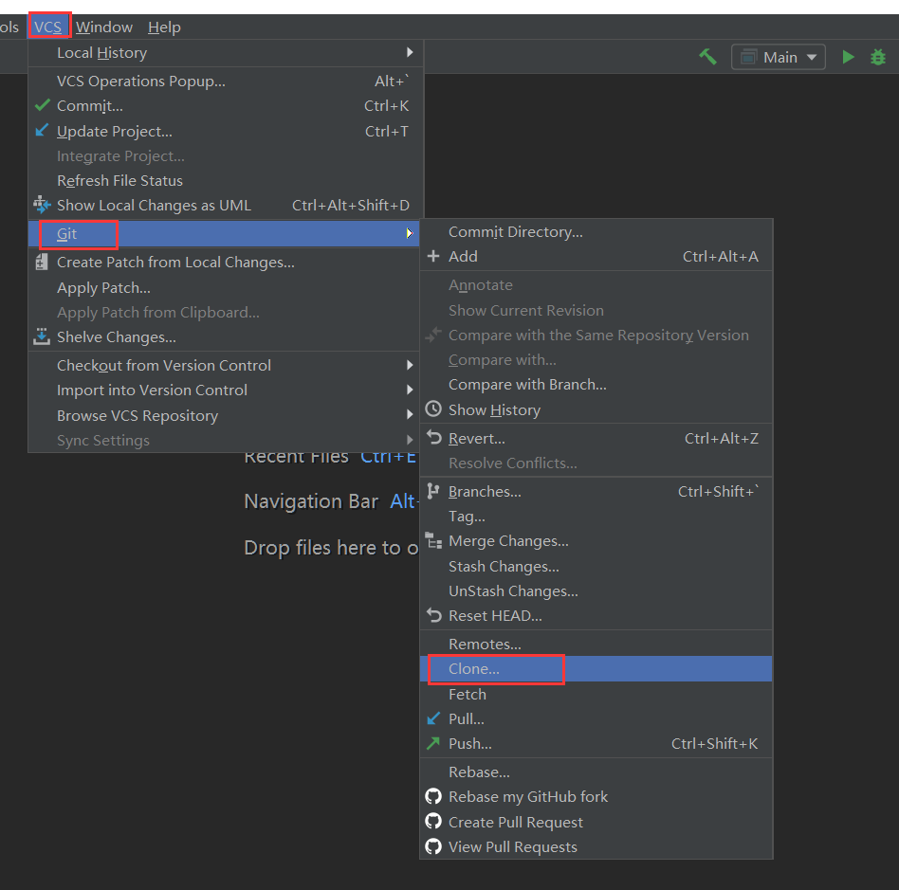
Task: Click GitHub icon for View Pull Requests
Action: point(433,846)
